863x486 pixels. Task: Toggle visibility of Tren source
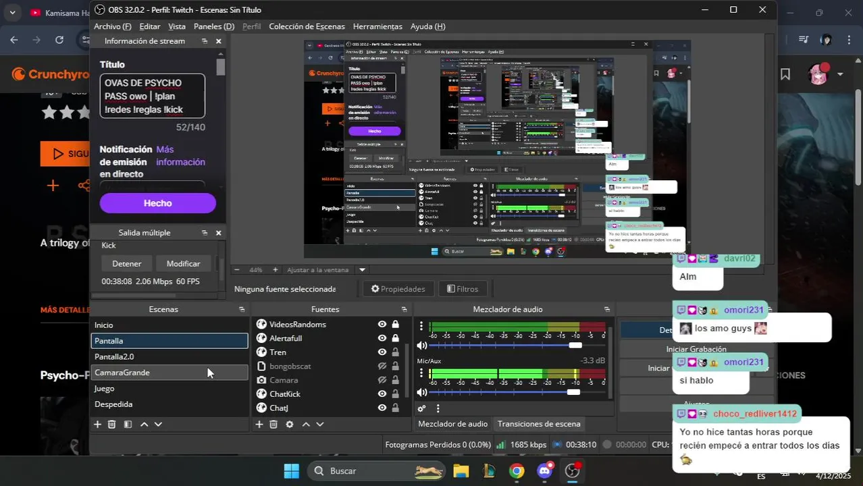[x=382, y=352]
